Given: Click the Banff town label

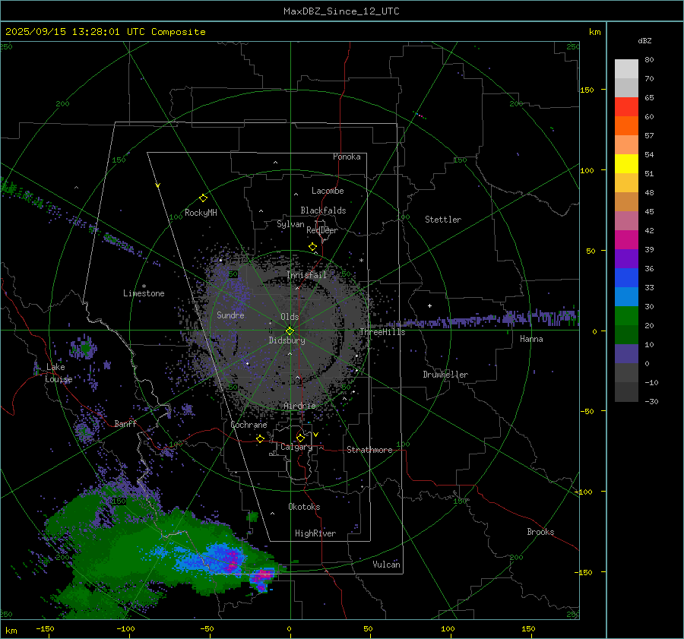Looking at the screenshot, I should point(125,424).
